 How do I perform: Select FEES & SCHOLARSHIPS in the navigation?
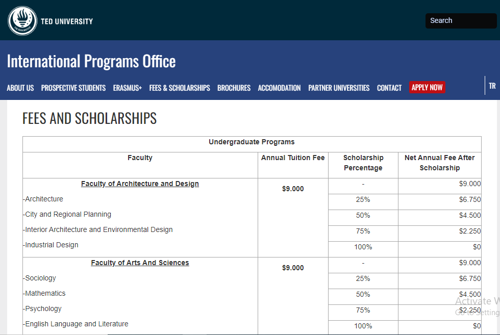(180, 88)
